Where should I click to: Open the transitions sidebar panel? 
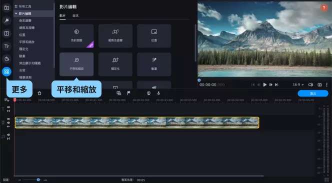click(x=6, y=33)
